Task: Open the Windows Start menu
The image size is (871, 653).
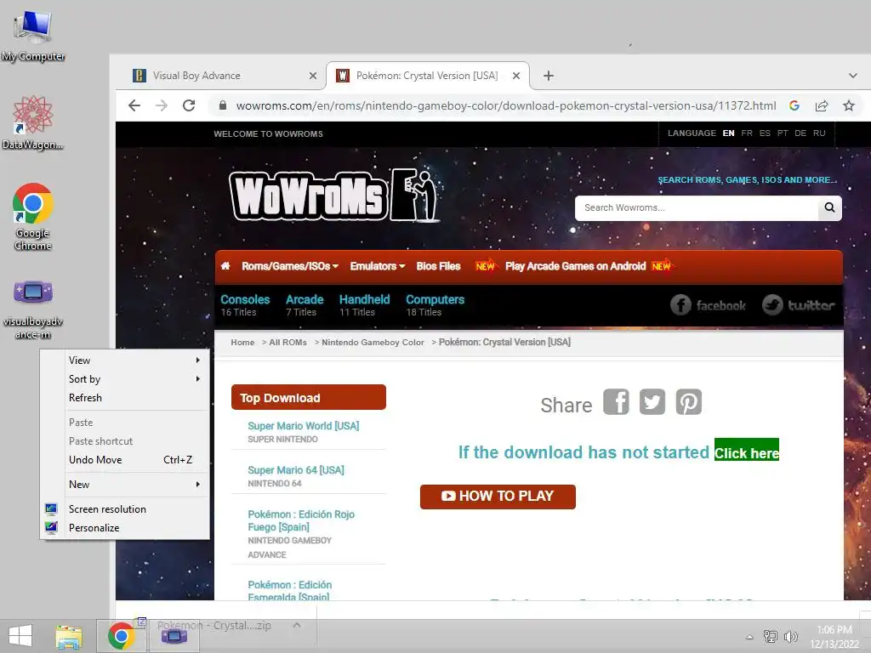Action: pos(20,636)
